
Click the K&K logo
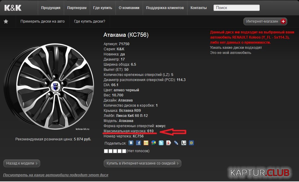13,8
